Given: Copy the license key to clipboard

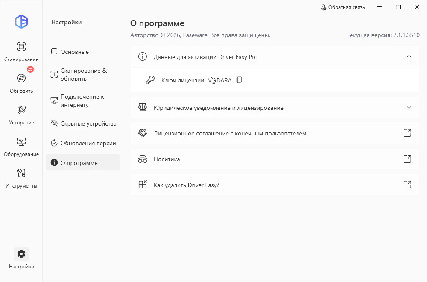Looking at the screenshot, I should tap(239, 80).
